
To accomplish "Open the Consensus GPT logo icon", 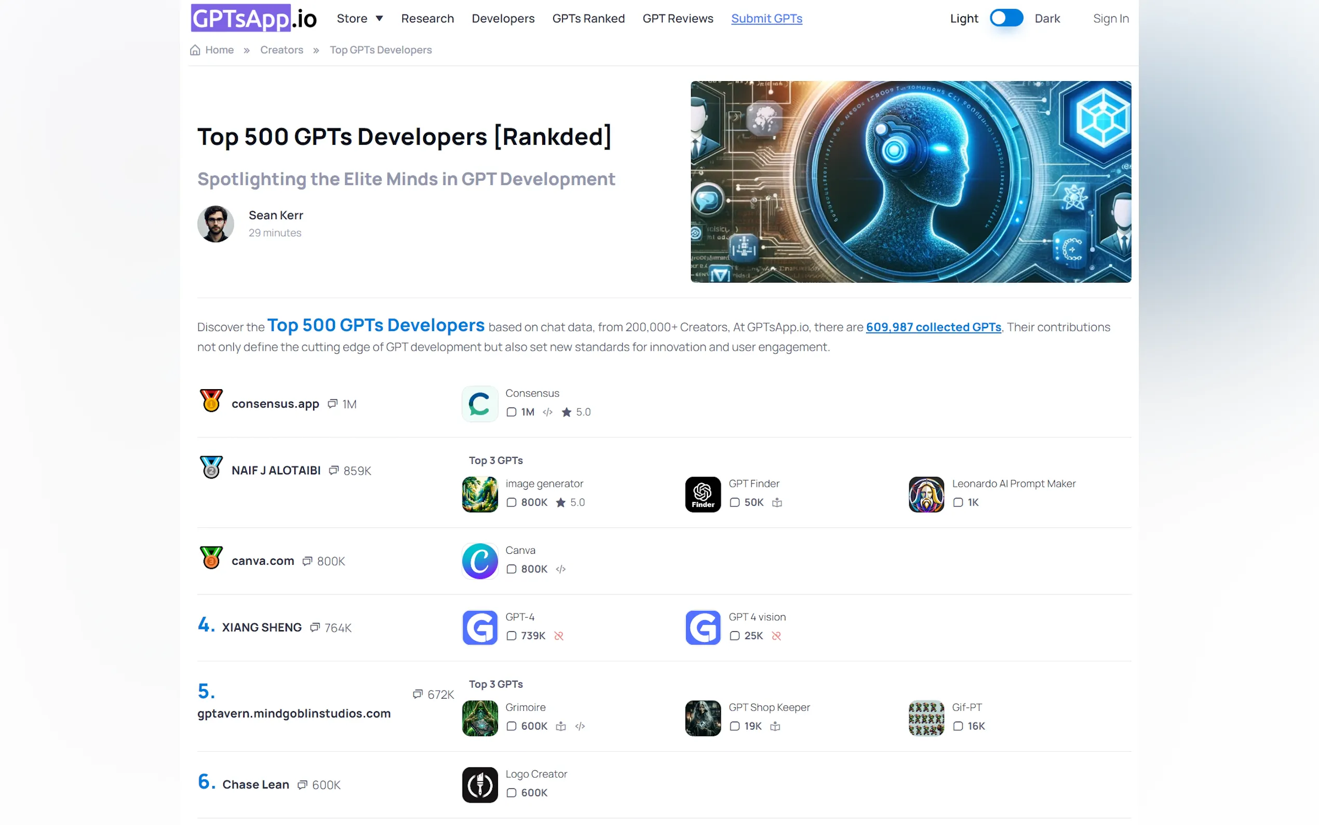I will [480, 404].
